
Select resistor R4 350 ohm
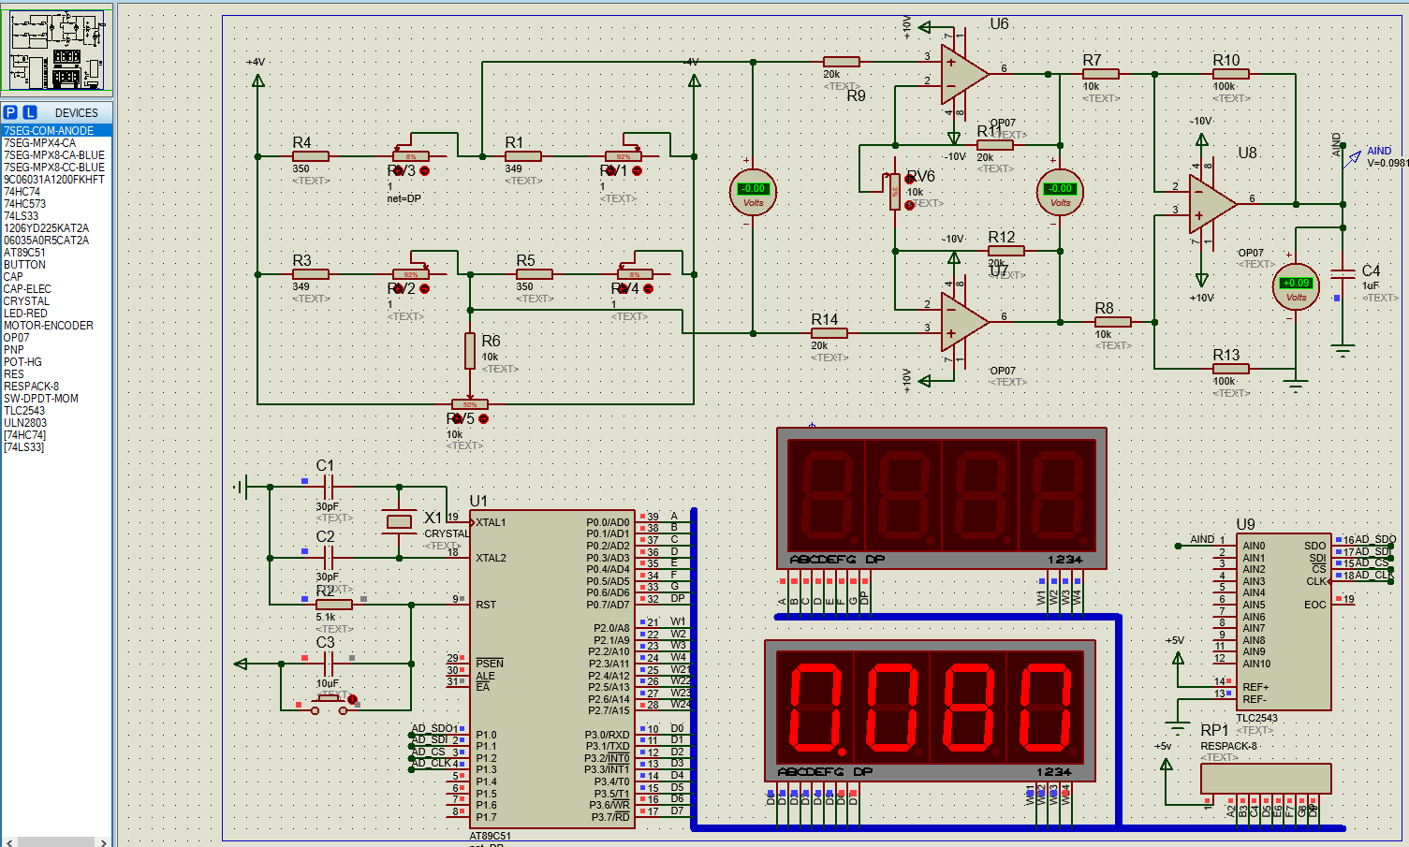(x=310, y=156)
